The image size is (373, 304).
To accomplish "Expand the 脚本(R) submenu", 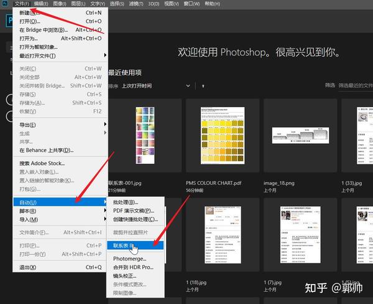I will point(60,211).
